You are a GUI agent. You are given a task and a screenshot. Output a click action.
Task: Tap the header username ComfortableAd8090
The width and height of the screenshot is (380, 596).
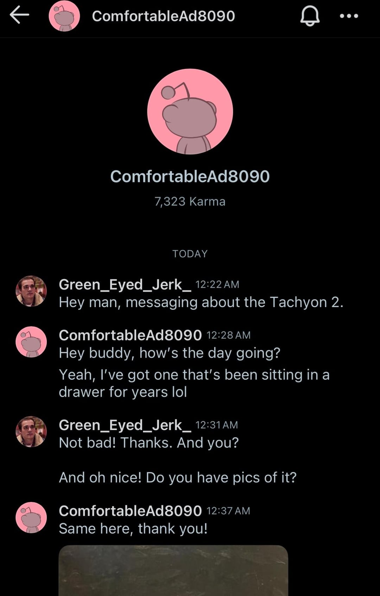tap(163, 16)
